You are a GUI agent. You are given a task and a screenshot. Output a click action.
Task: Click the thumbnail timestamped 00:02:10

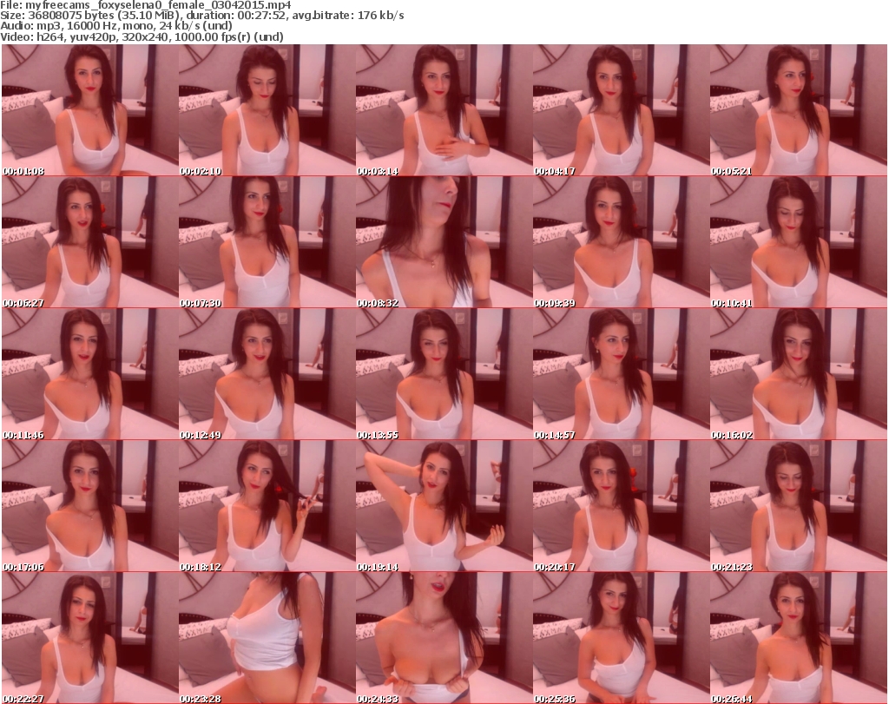tap(267, 110)
